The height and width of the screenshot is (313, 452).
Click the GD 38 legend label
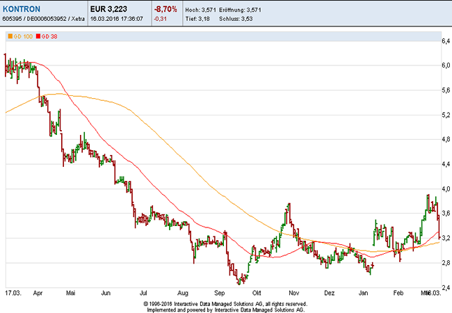(x=49, y=37)
